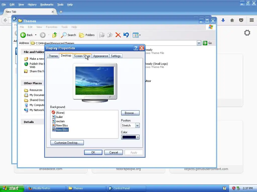Click Firefox downloads arrow icon
Screen dimensions: 257x192
pos(223,20)
